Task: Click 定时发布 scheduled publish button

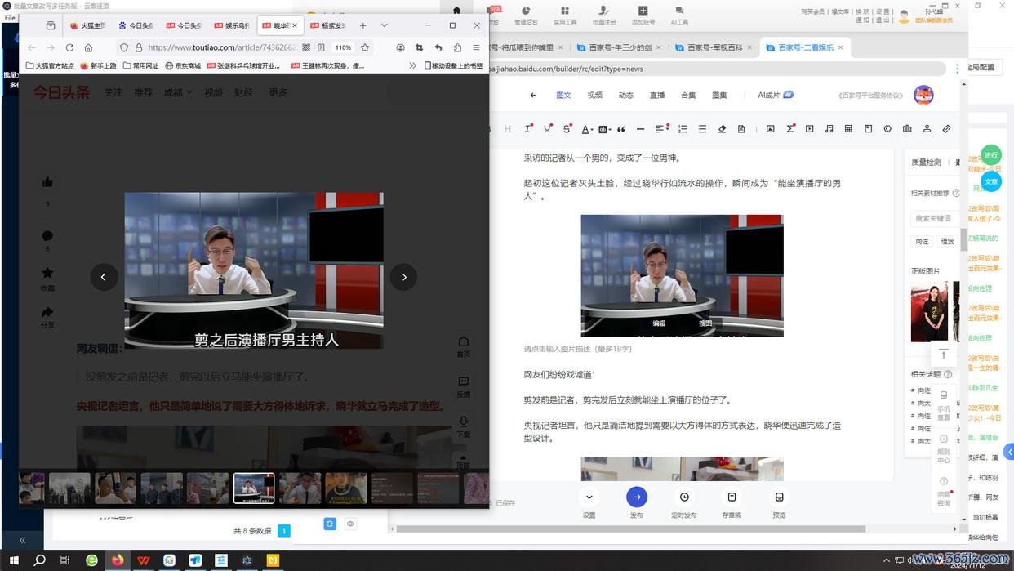Action: [x=684, y=497]
